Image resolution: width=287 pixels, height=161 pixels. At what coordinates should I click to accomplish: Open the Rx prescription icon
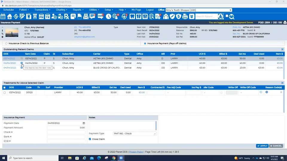(x=67, y=16)
